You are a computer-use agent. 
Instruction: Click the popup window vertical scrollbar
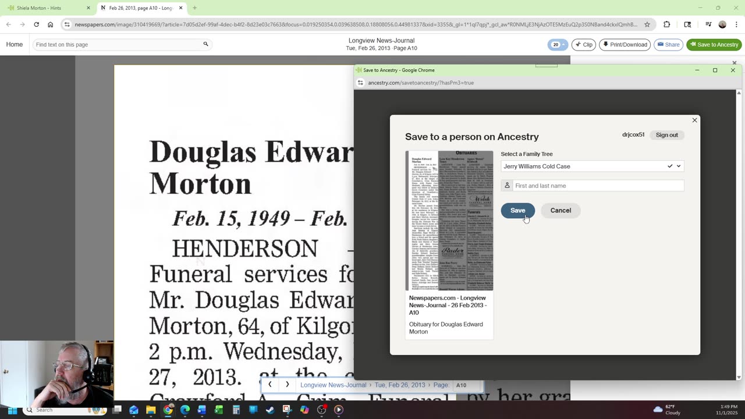pyautogui.click(x=739, y=235)
